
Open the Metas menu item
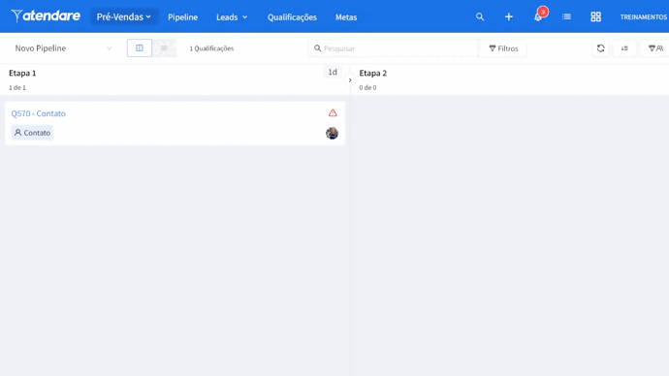346,17
